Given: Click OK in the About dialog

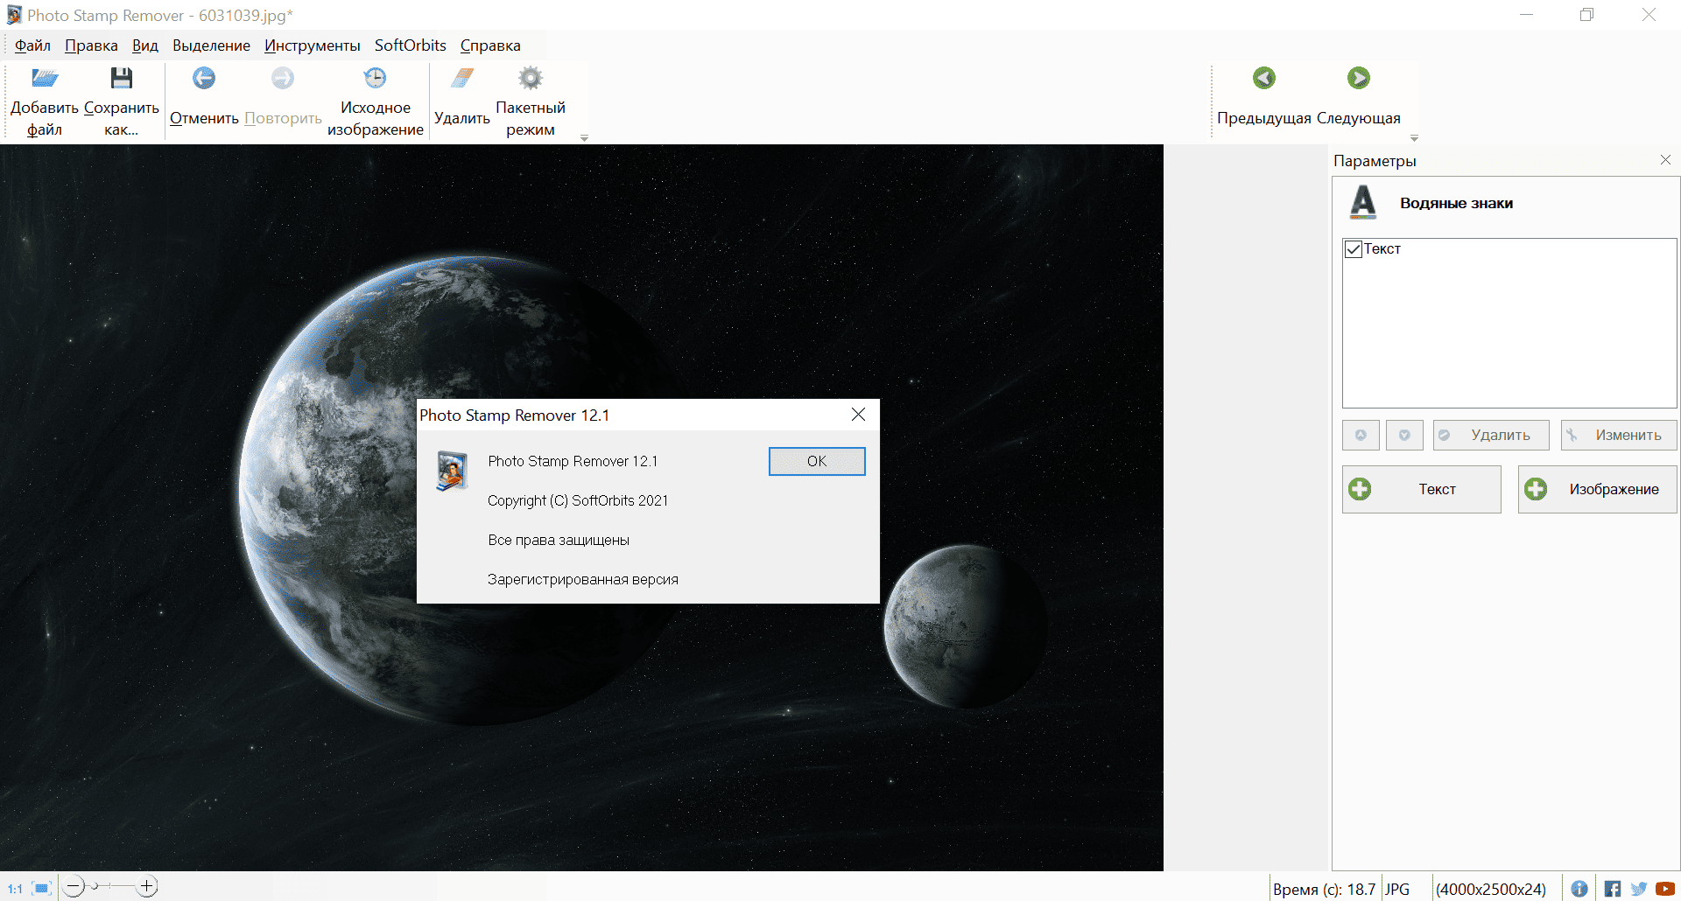Looking at the screenshot, I should pyautogui.click(x=817, y=461).
